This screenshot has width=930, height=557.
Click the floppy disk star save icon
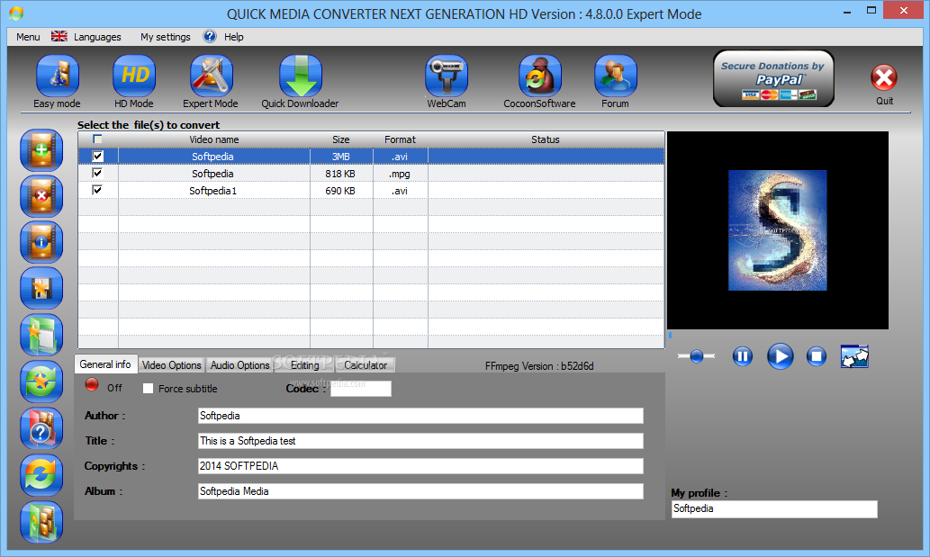click(x=41, y=289)
